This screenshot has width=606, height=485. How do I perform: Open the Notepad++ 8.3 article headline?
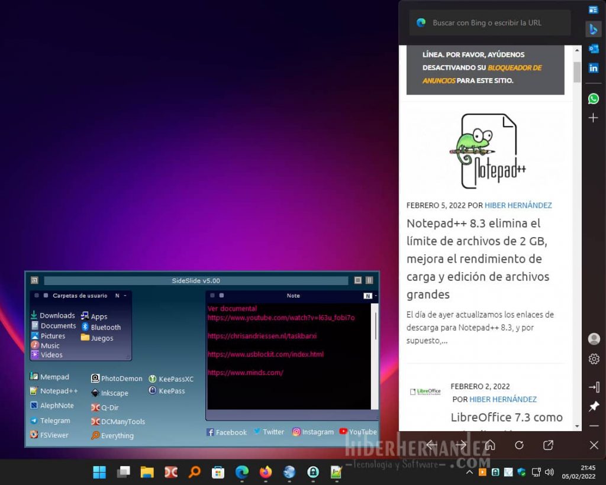tap(478, 258)
